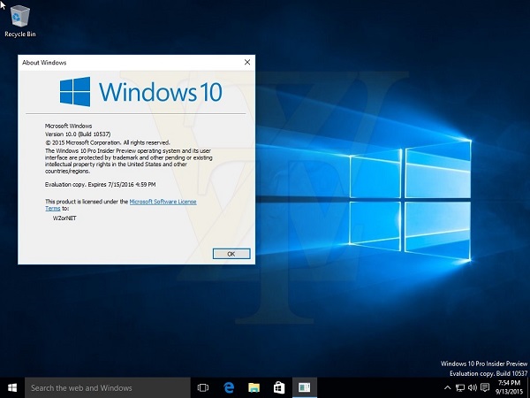Image resolution: width=530 pixels, height=398 pixels.
Task: Open the Action Center notifications icon
Action: click(x=487, y=388)
